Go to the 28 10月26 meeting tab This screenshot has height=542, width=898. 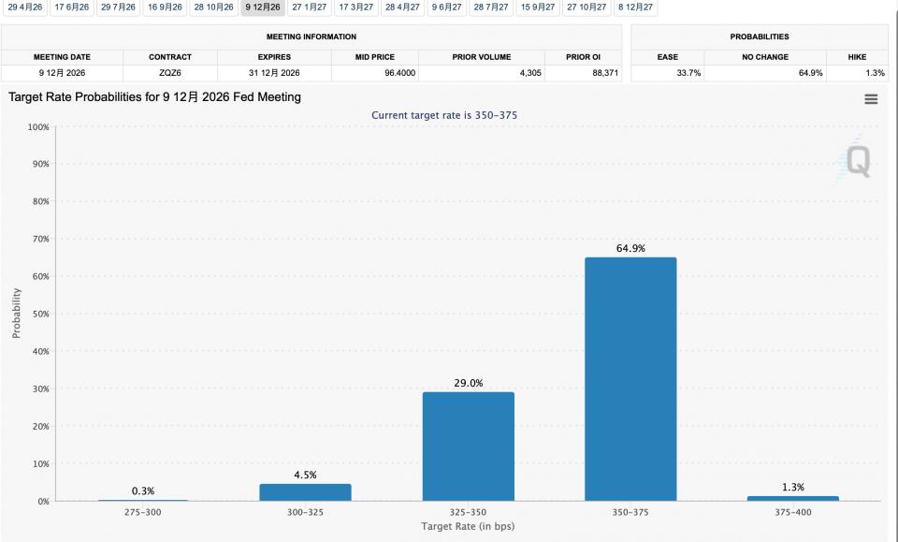coord(213,7)
